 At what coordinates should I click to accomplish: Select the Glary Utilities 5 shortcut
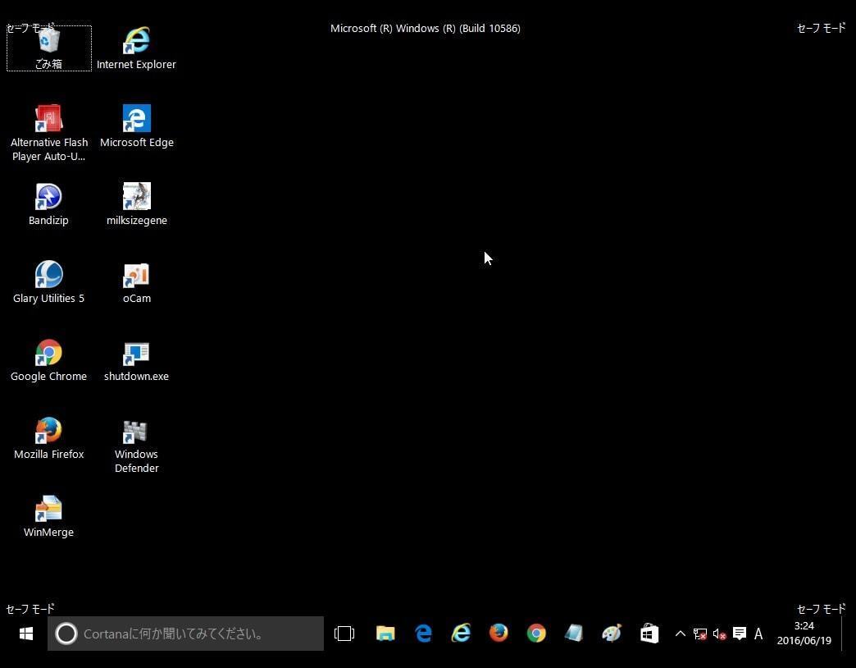pyautogui.click(x=48, y=282)
